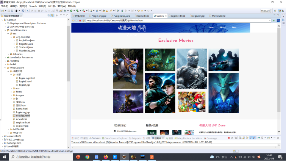This screenshot has width=286, height=161.
Task: Collapse the WebContent folder
Action: pos(5,68)
